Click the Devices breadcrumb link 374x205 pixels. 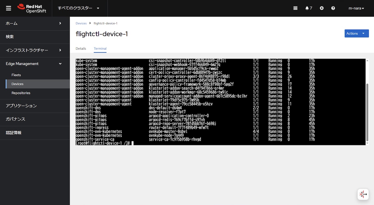click(x=81, y=23)
